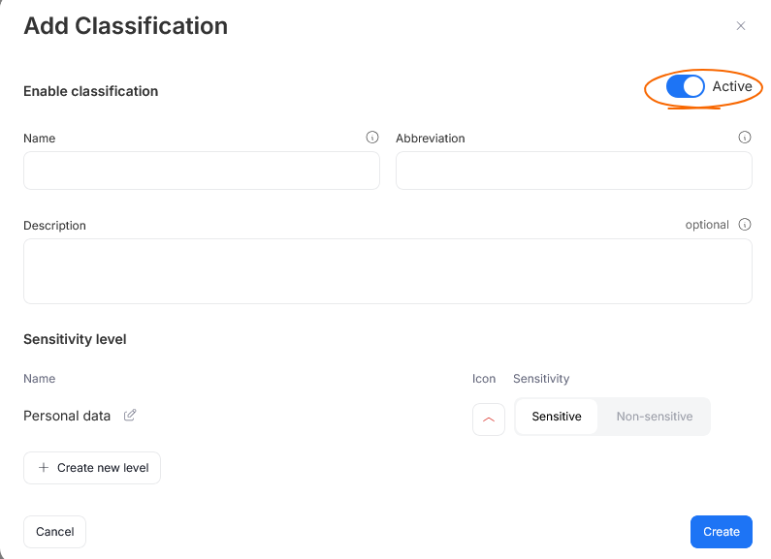Click the optional hint text
Image resolution: width=771 pixels, height=559 pixels.
(707, 225)
